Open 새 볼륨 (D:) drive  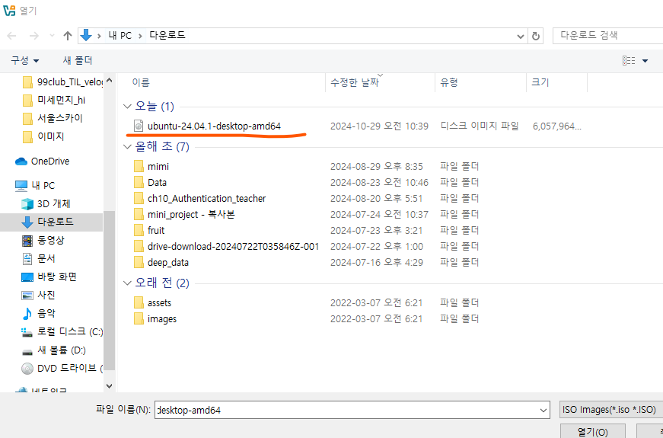(x=54, y=350)
